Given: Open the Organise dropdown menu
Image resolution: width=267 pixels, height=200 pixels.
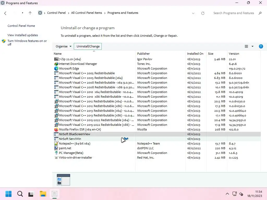Looking at the screenshot, I should point(64,46).
